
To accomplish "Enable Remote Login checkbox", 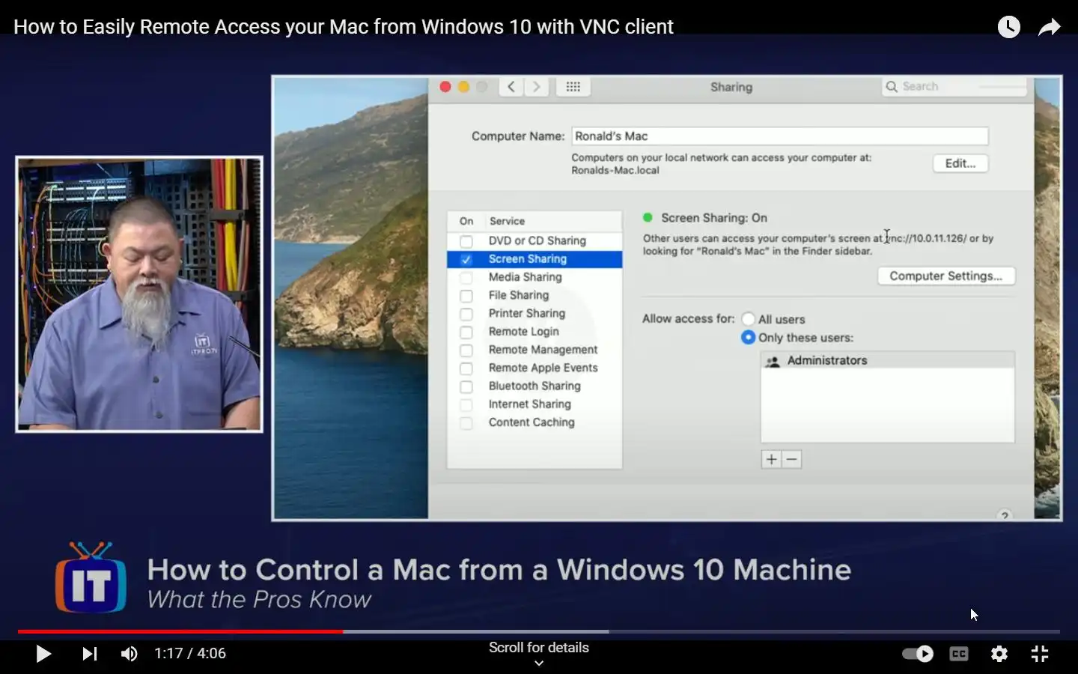I will tap(466, 332).
